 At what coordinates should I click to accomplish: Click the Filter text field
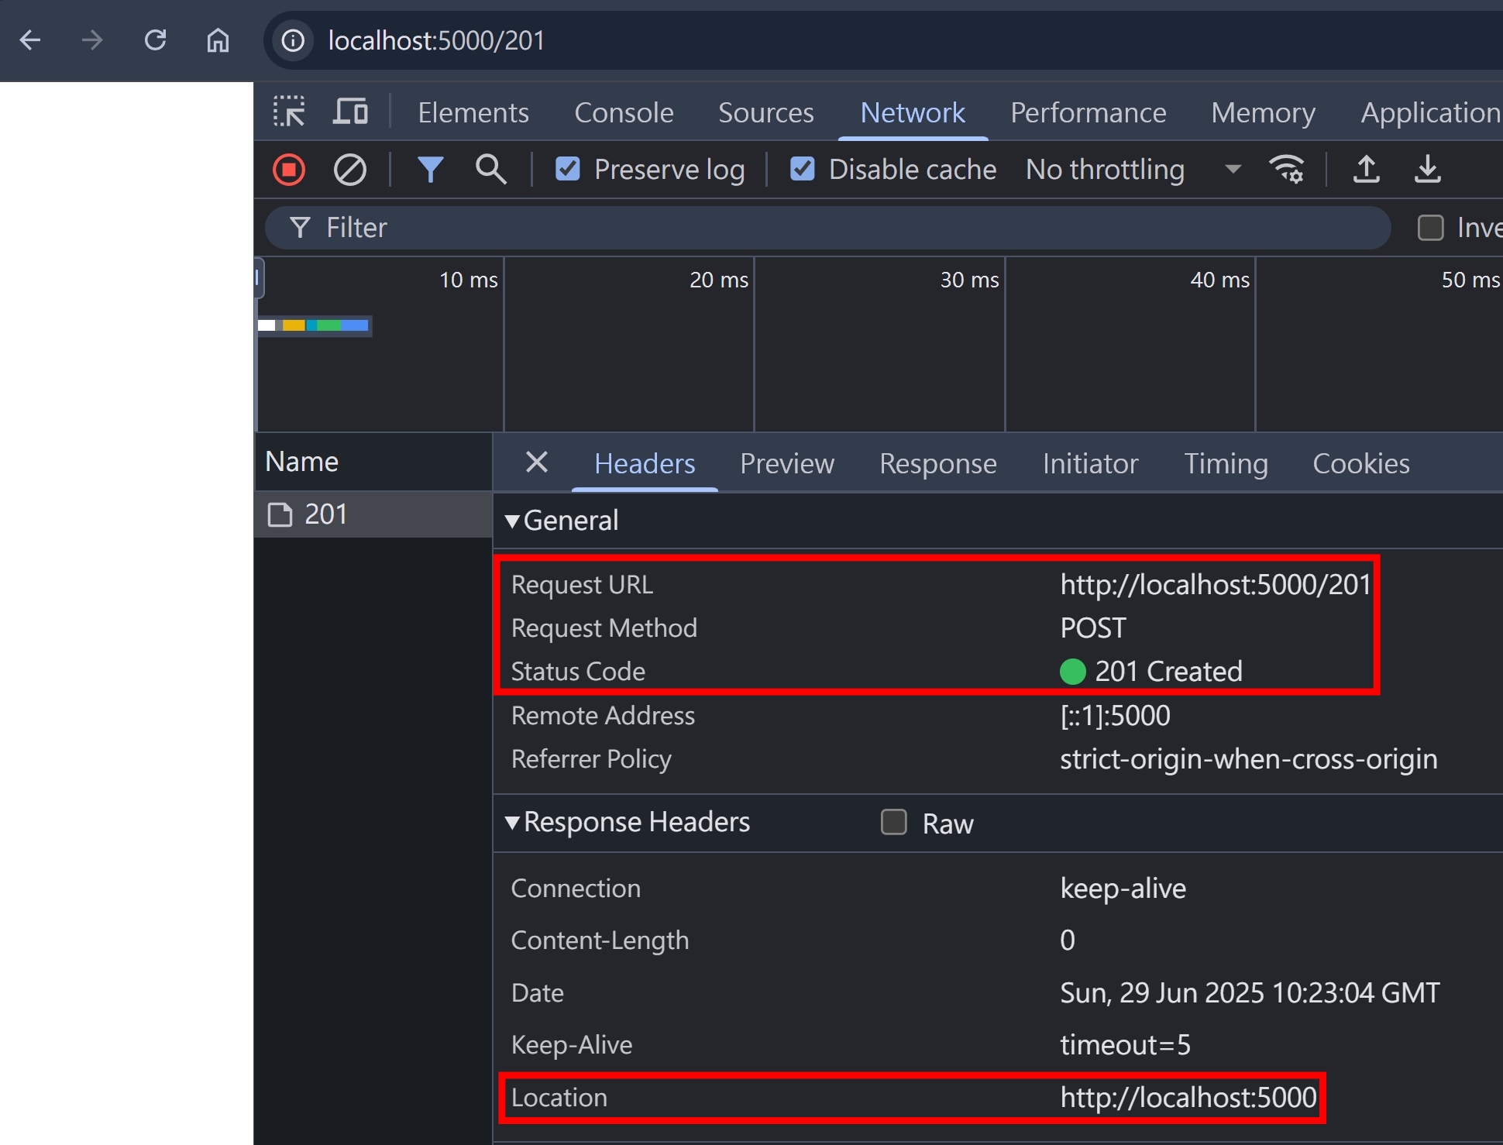pos(828,228)
